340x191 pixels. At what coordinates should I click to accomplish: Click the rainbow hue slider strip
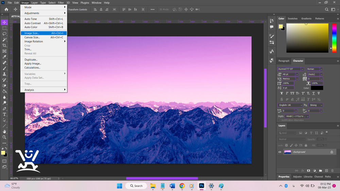pos(334,38)
